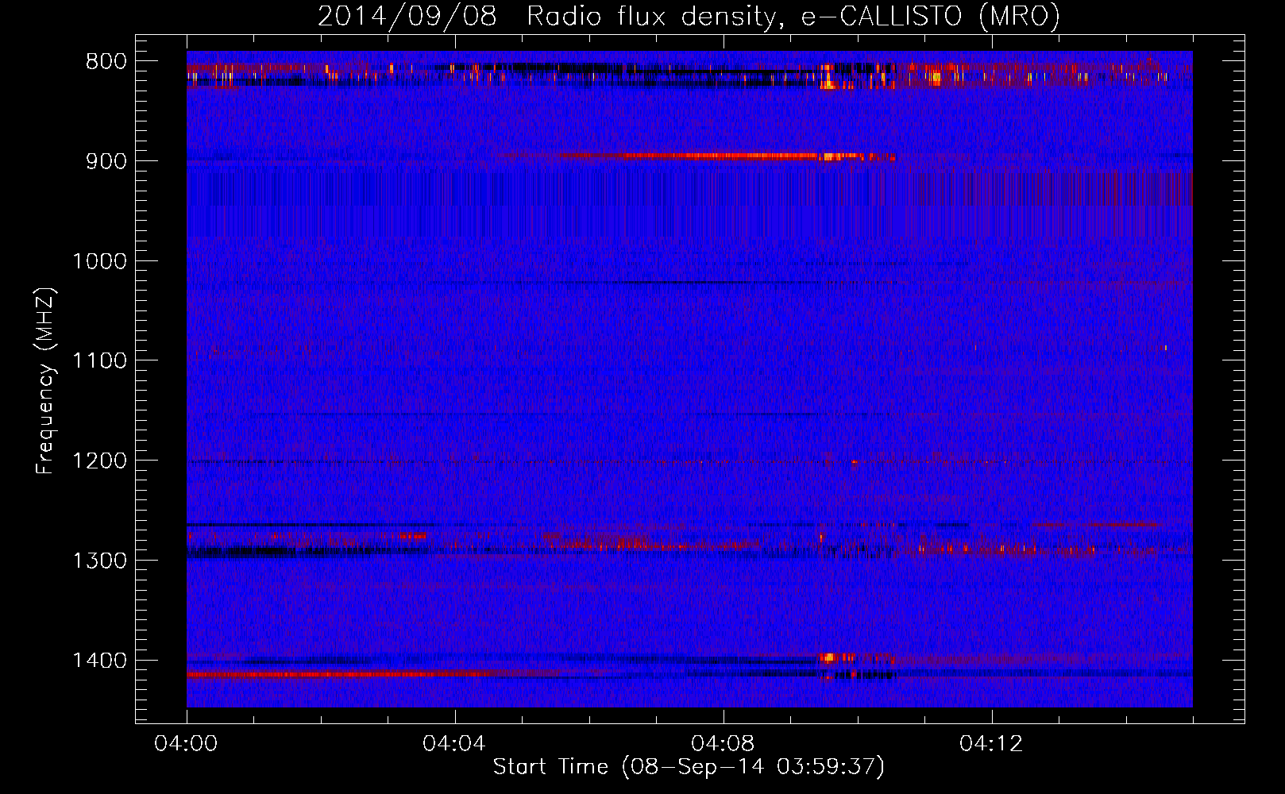Click the 04:08 time tick label
1285x794 pixels.
[723, 744]
